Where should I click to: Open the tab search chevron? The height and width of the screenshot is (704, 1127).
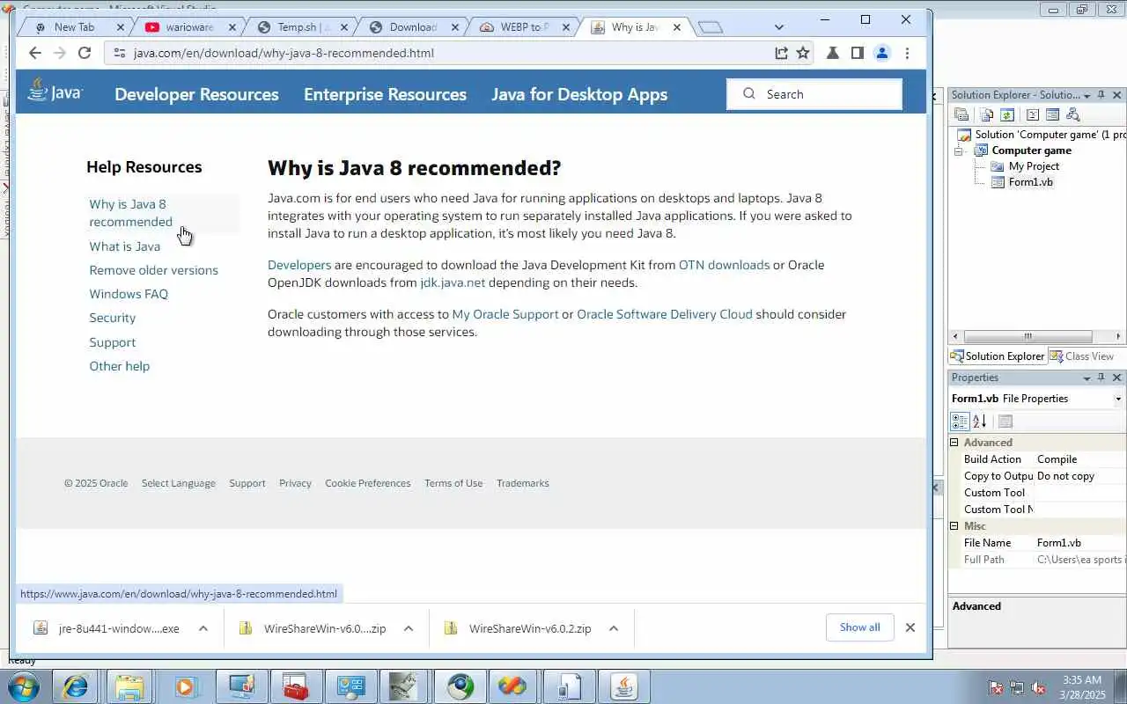779,27
